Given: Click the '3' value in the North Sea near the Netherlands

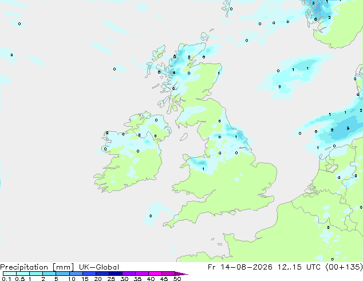Looking at the screenshot, I should point(348,128).
